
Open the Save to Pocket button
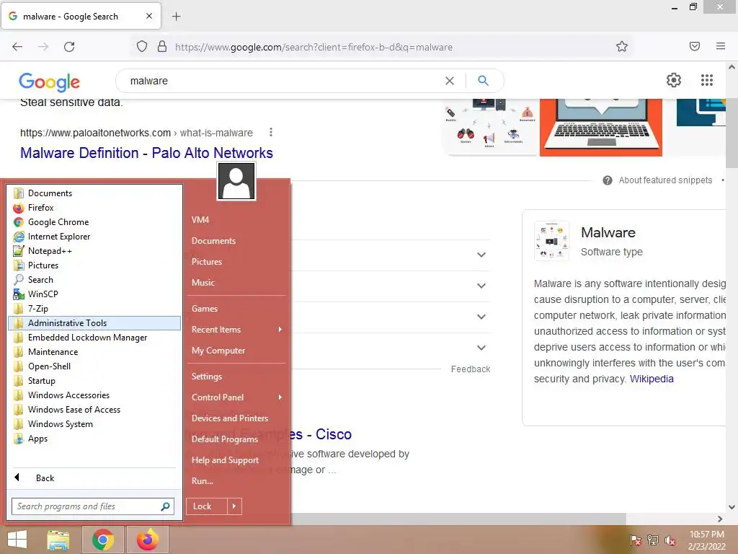click(x=695, y=46)
